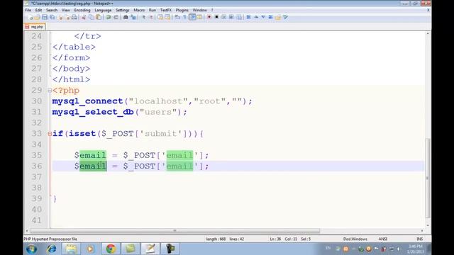Click the Close All toolbar icon
The image size is (454, 255).
coord(67,17)
